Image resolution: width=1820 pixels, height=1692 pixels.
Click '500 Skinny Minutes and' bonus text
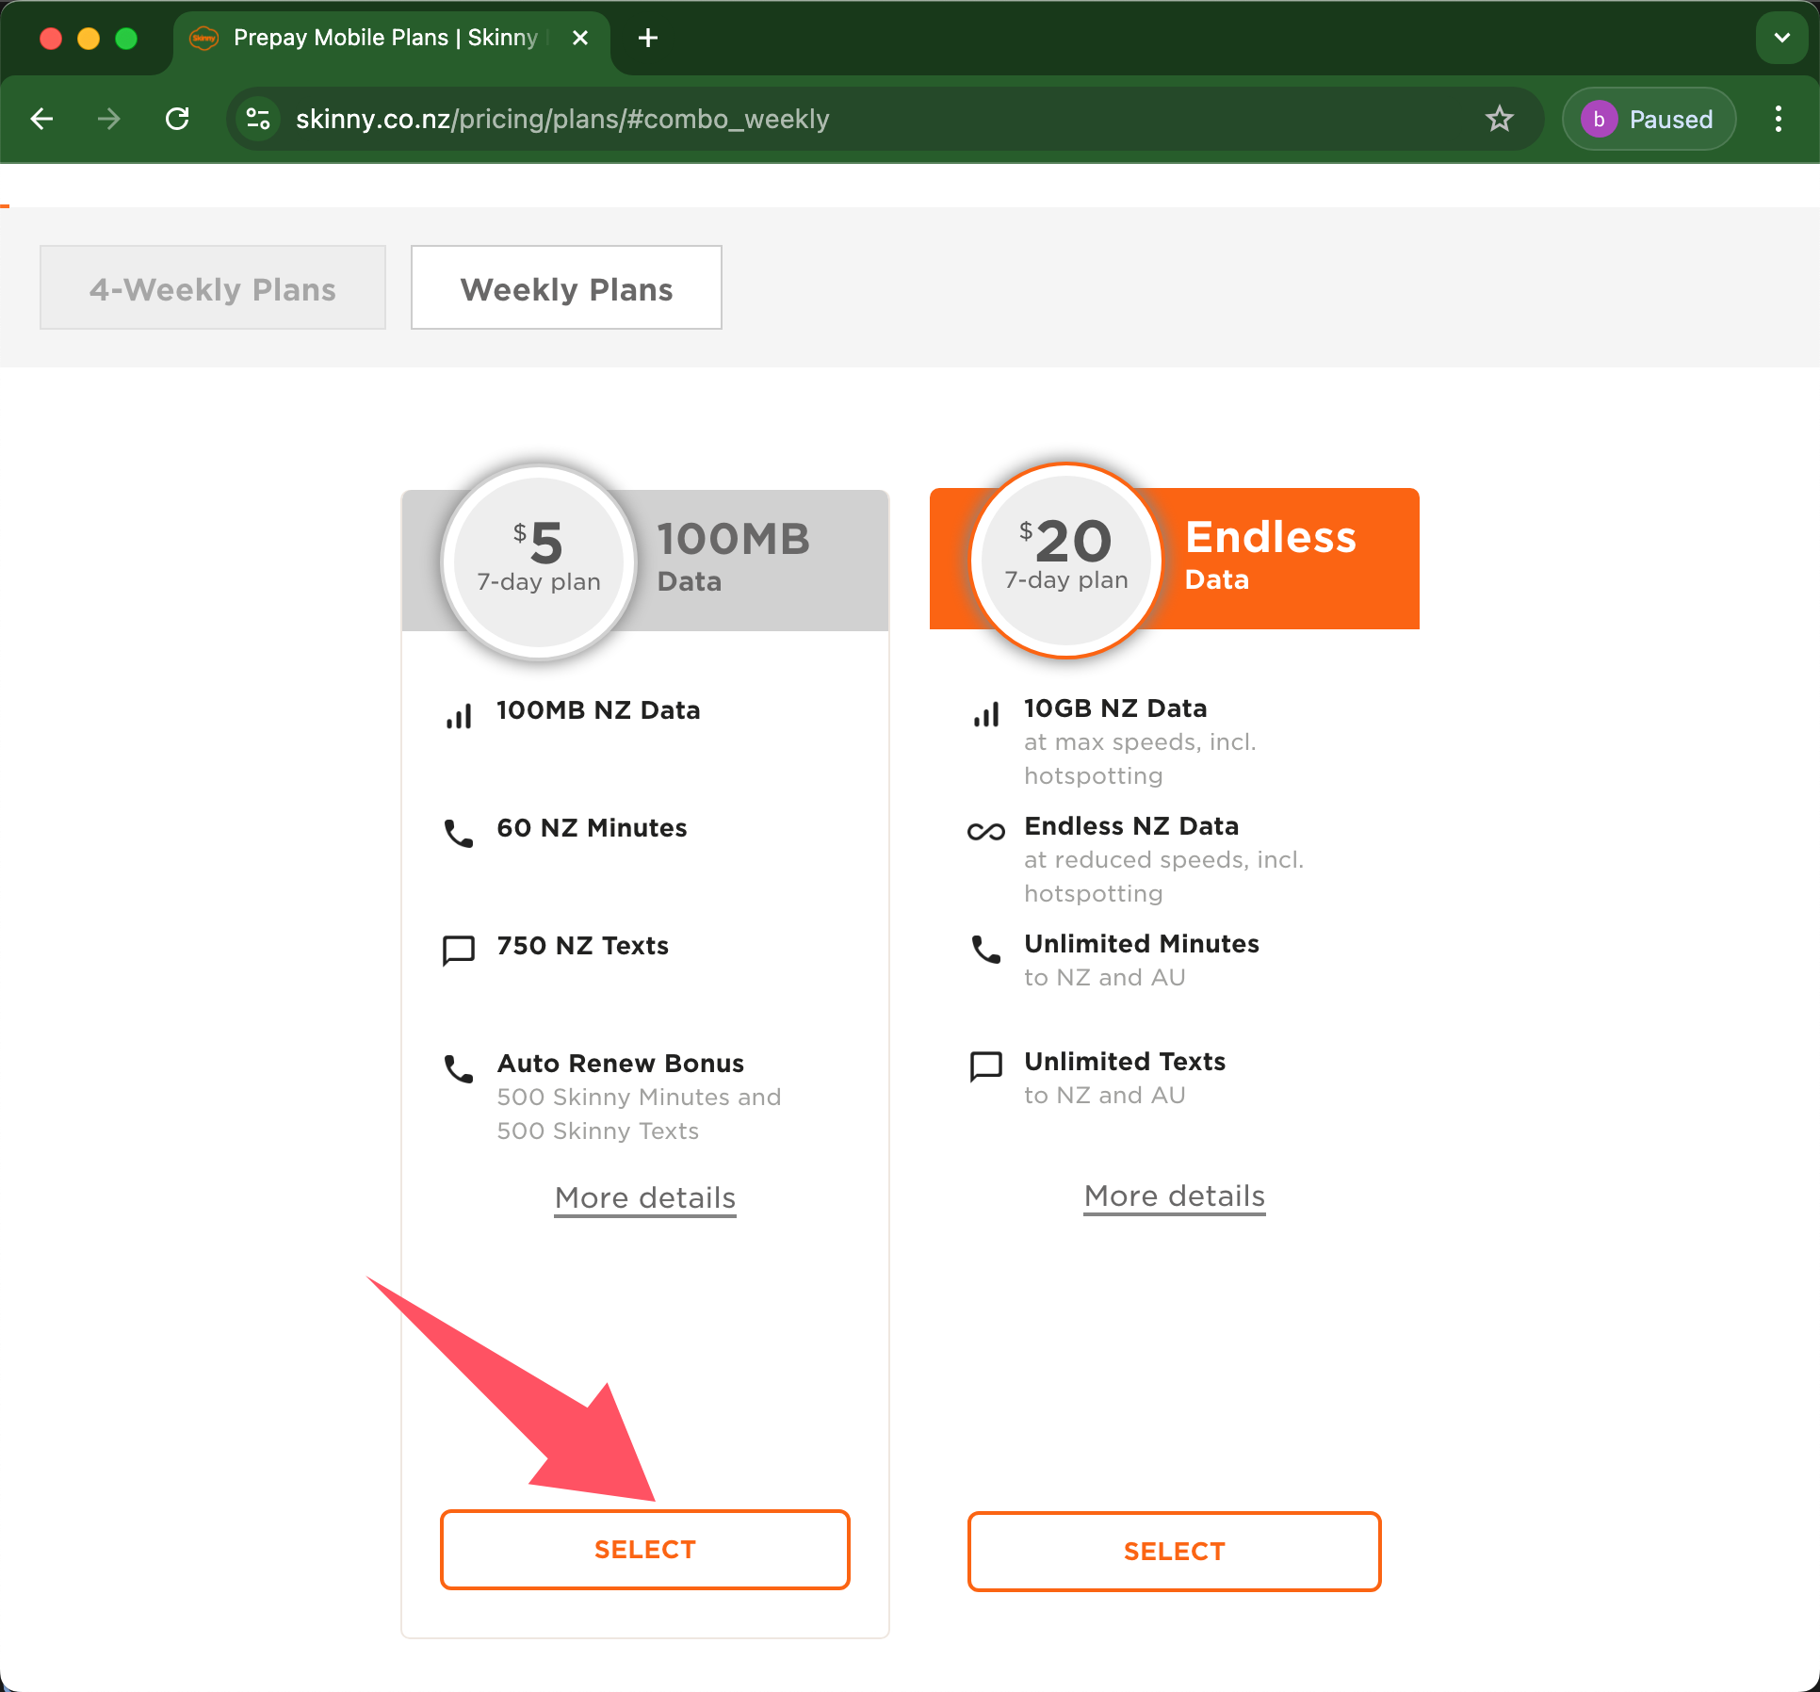pos(639,1098)
